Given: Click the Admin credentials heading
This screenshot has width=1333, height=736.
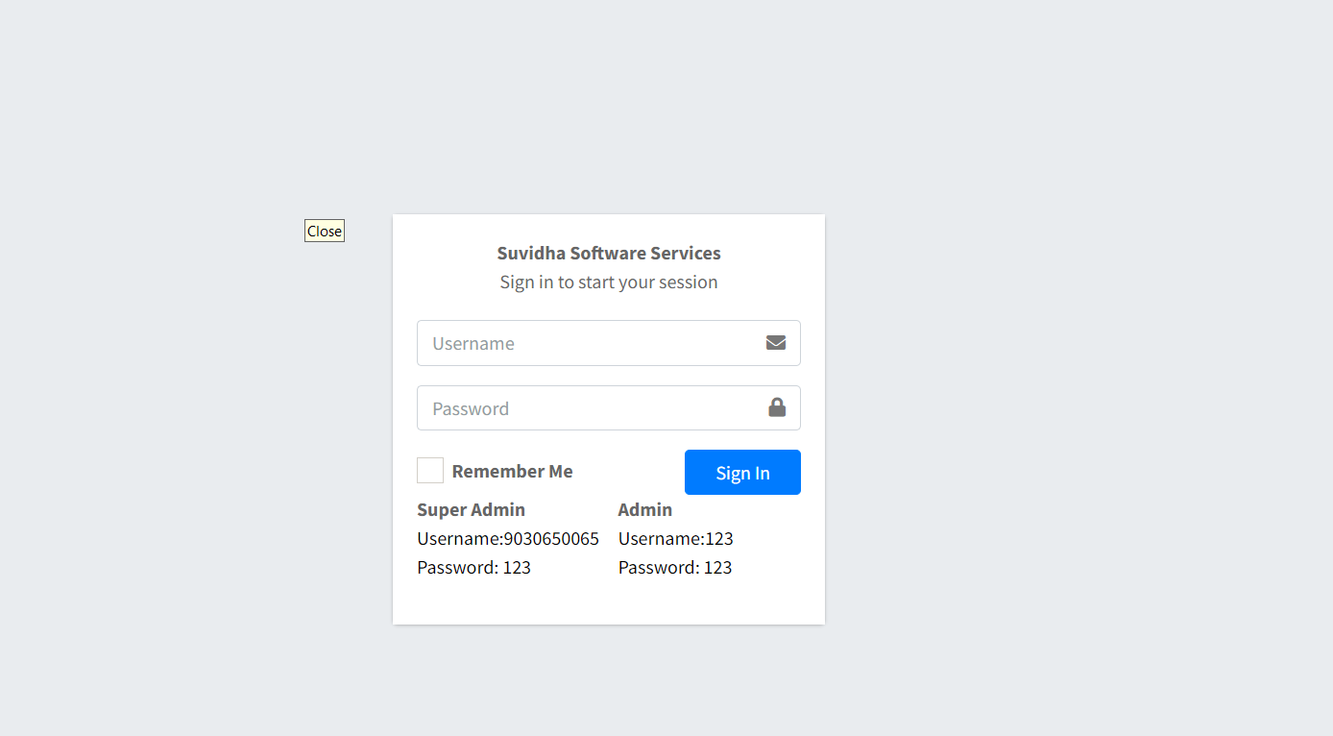Looking at the screenshot, I should pos(644,509).
